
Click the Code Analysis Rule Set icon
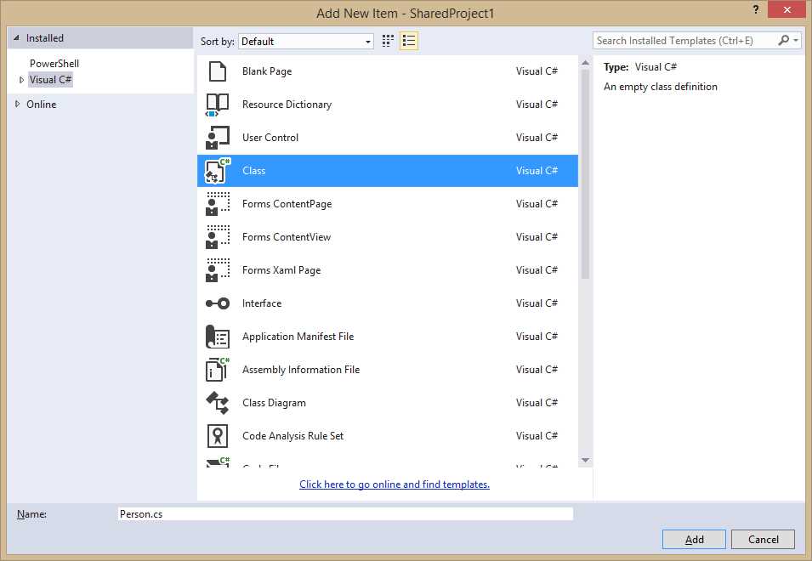coord(218,436)
